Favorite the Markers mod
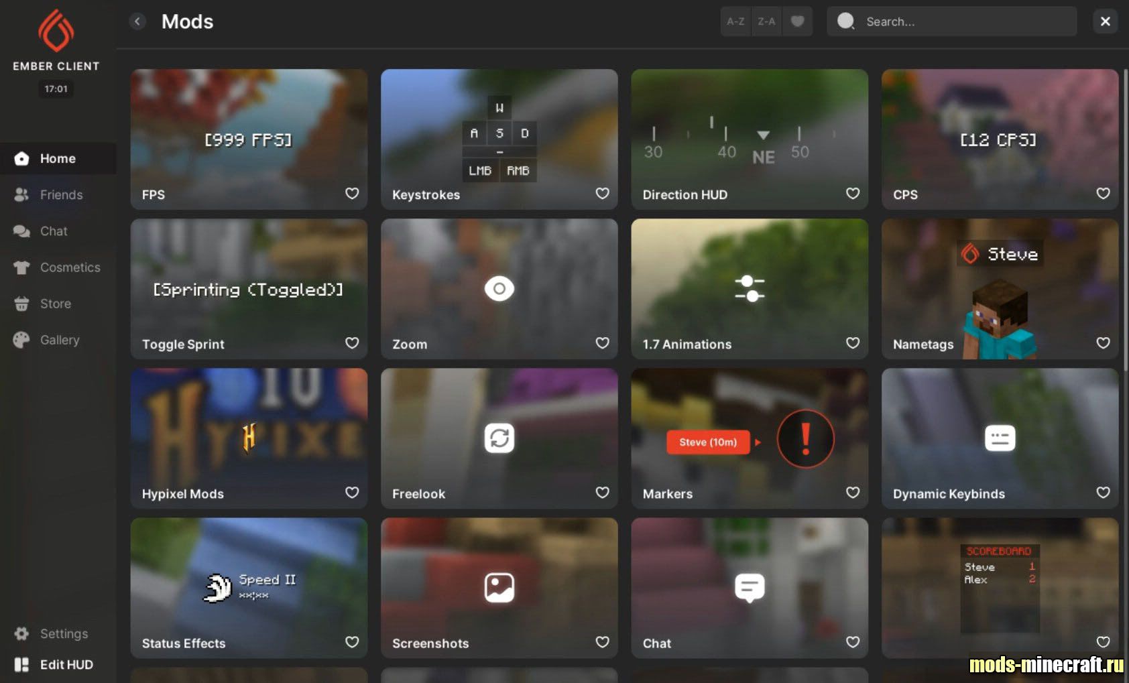1129x683 pixels. pos(853,493)
